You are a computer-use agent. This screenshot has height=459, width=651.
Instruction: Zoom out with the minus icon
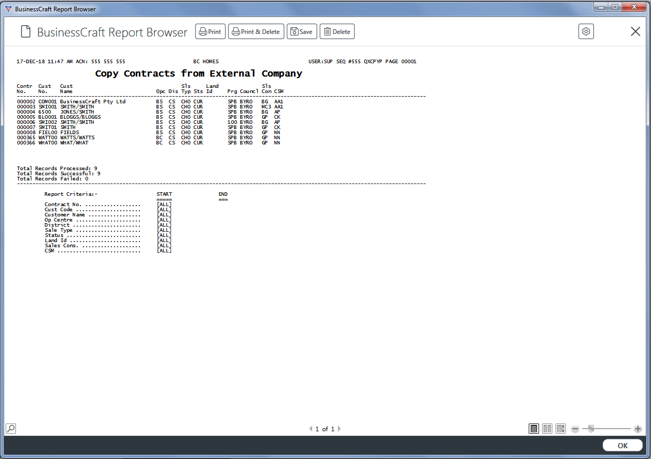point(575,429)
